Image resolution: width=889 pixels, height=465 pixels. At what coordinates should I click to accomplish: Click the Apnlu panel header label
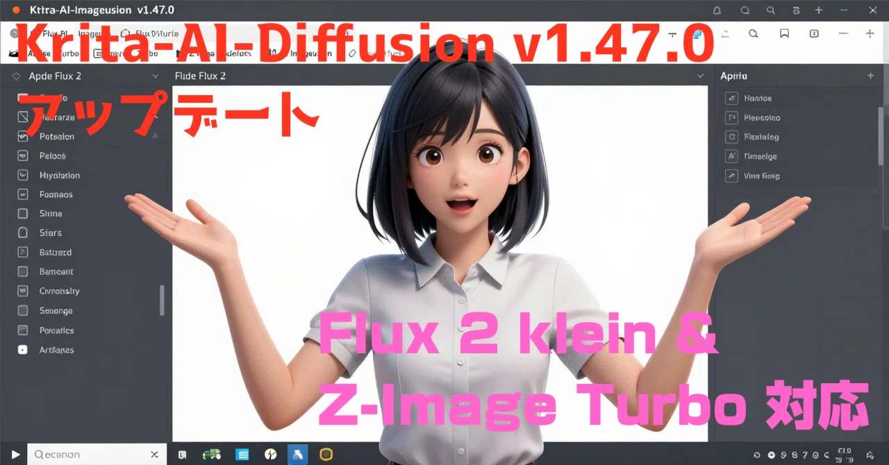pos(733,76)
